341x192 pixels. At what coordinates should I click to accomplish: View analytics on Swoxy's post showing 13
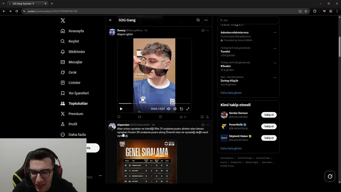click(x=183, y=117)
